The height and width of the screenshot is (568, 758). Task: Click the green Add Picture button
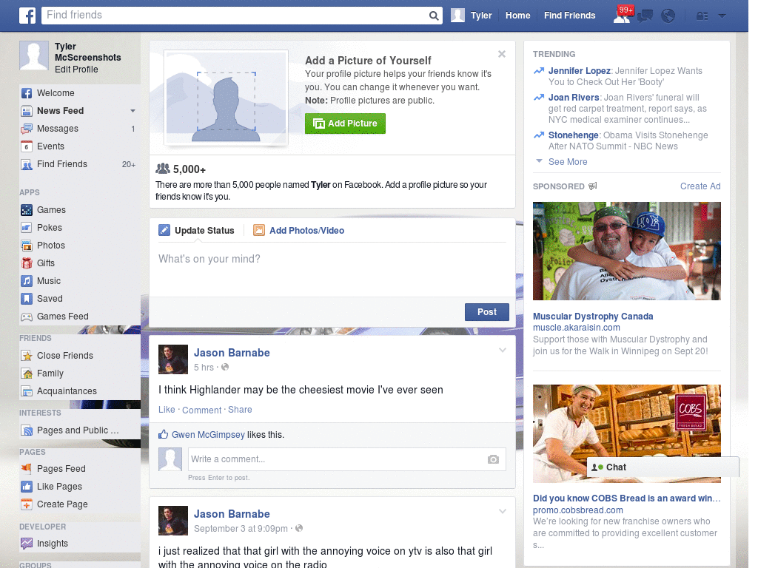(345, 124)
